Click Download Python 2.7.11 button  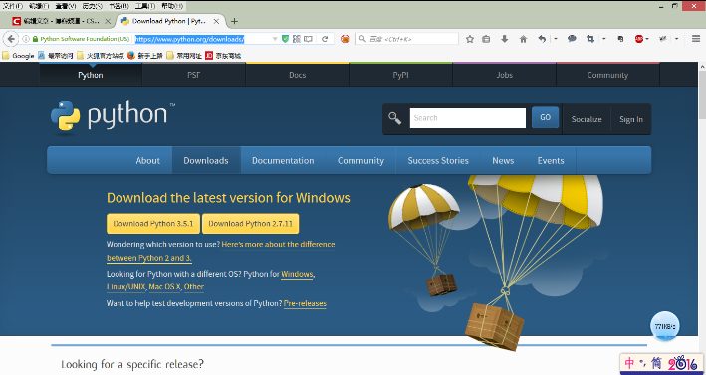click(250, 224)
